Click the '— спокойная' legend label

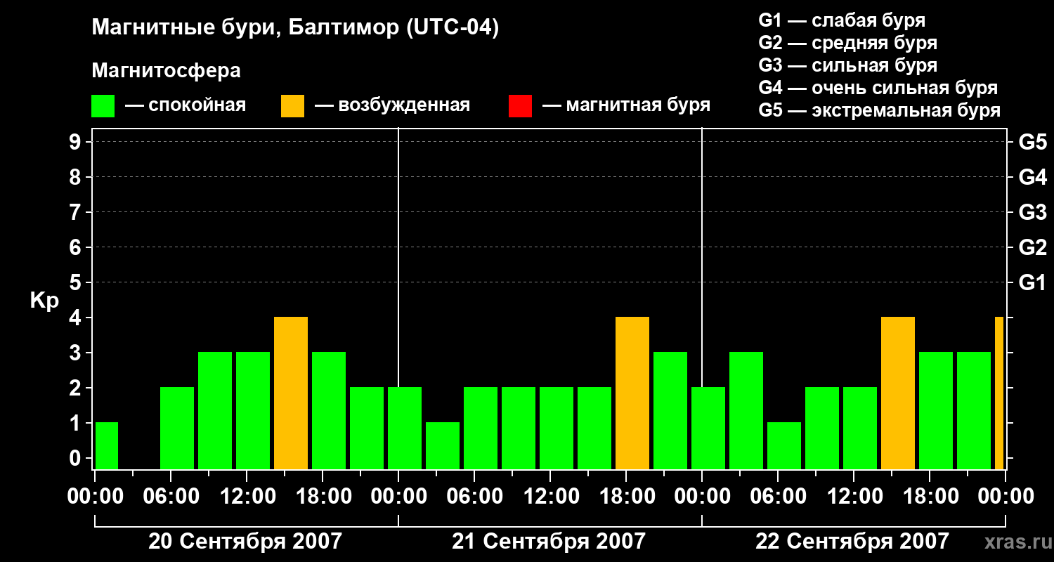coord(186,105)
